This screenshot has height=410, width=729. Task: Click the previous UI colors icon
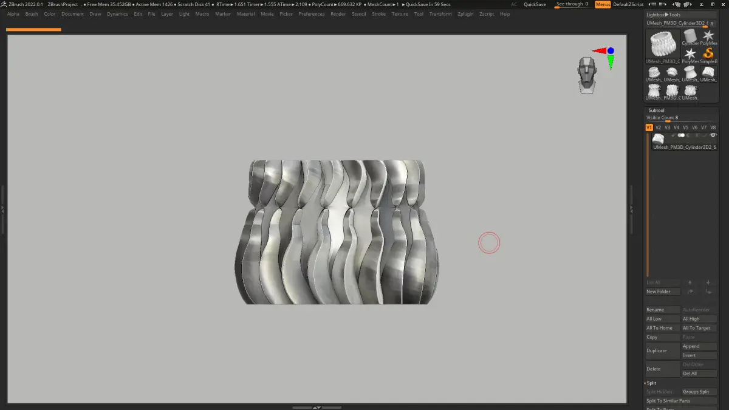[652, 4]
